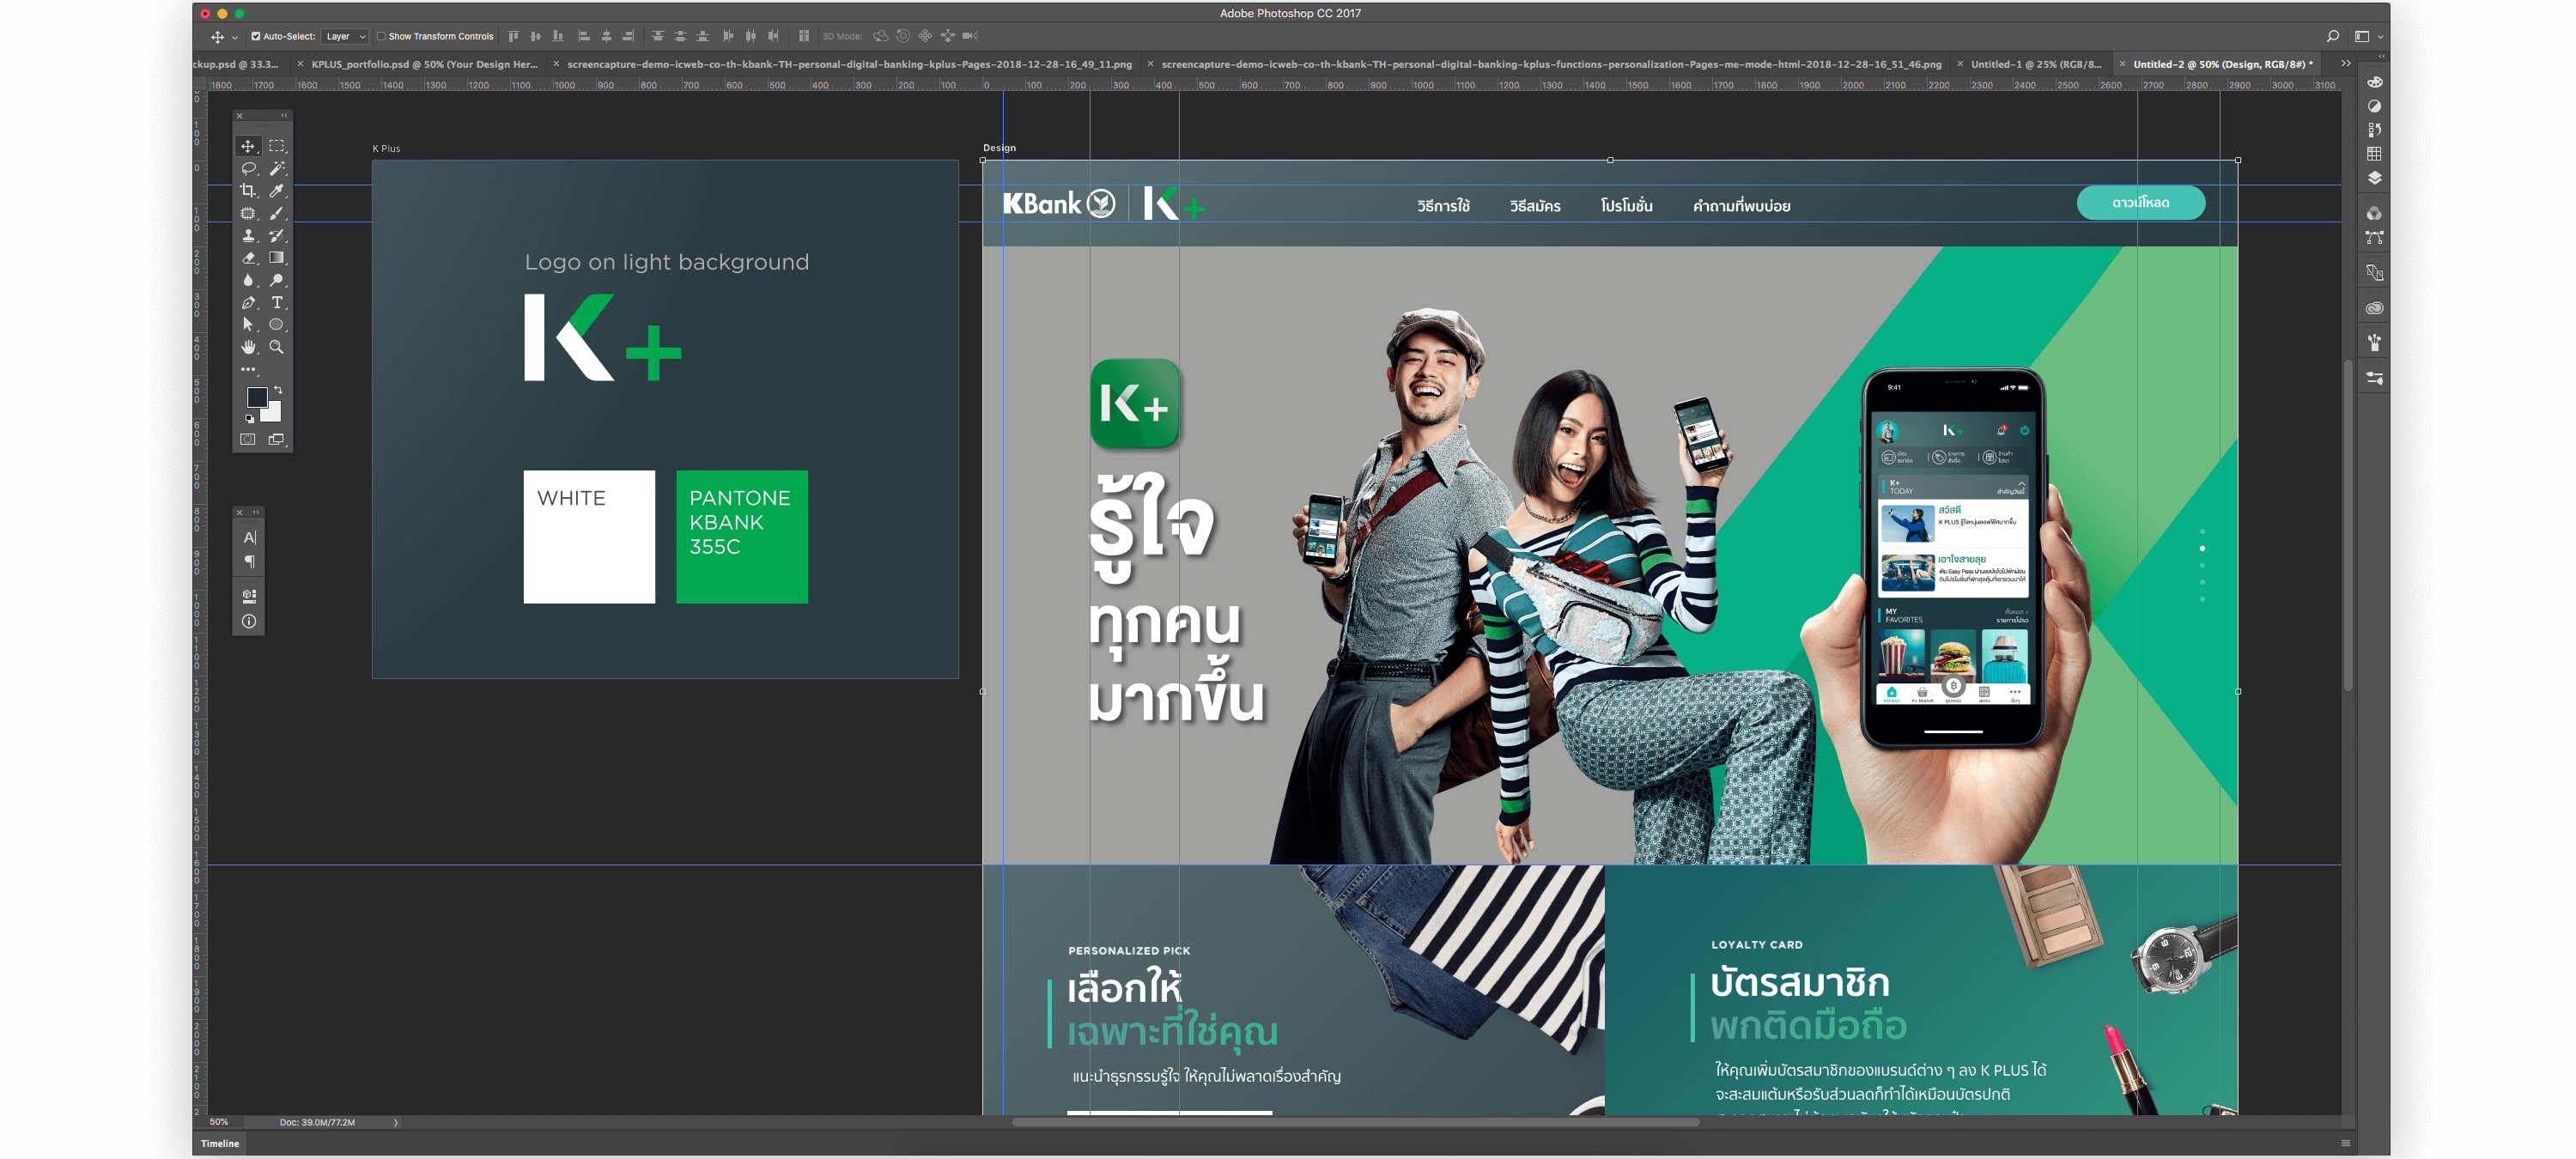Toggle Quick Mask mode button
Screen dimensions: 2576x1159
pyautogui.click(x=248, y=439)
